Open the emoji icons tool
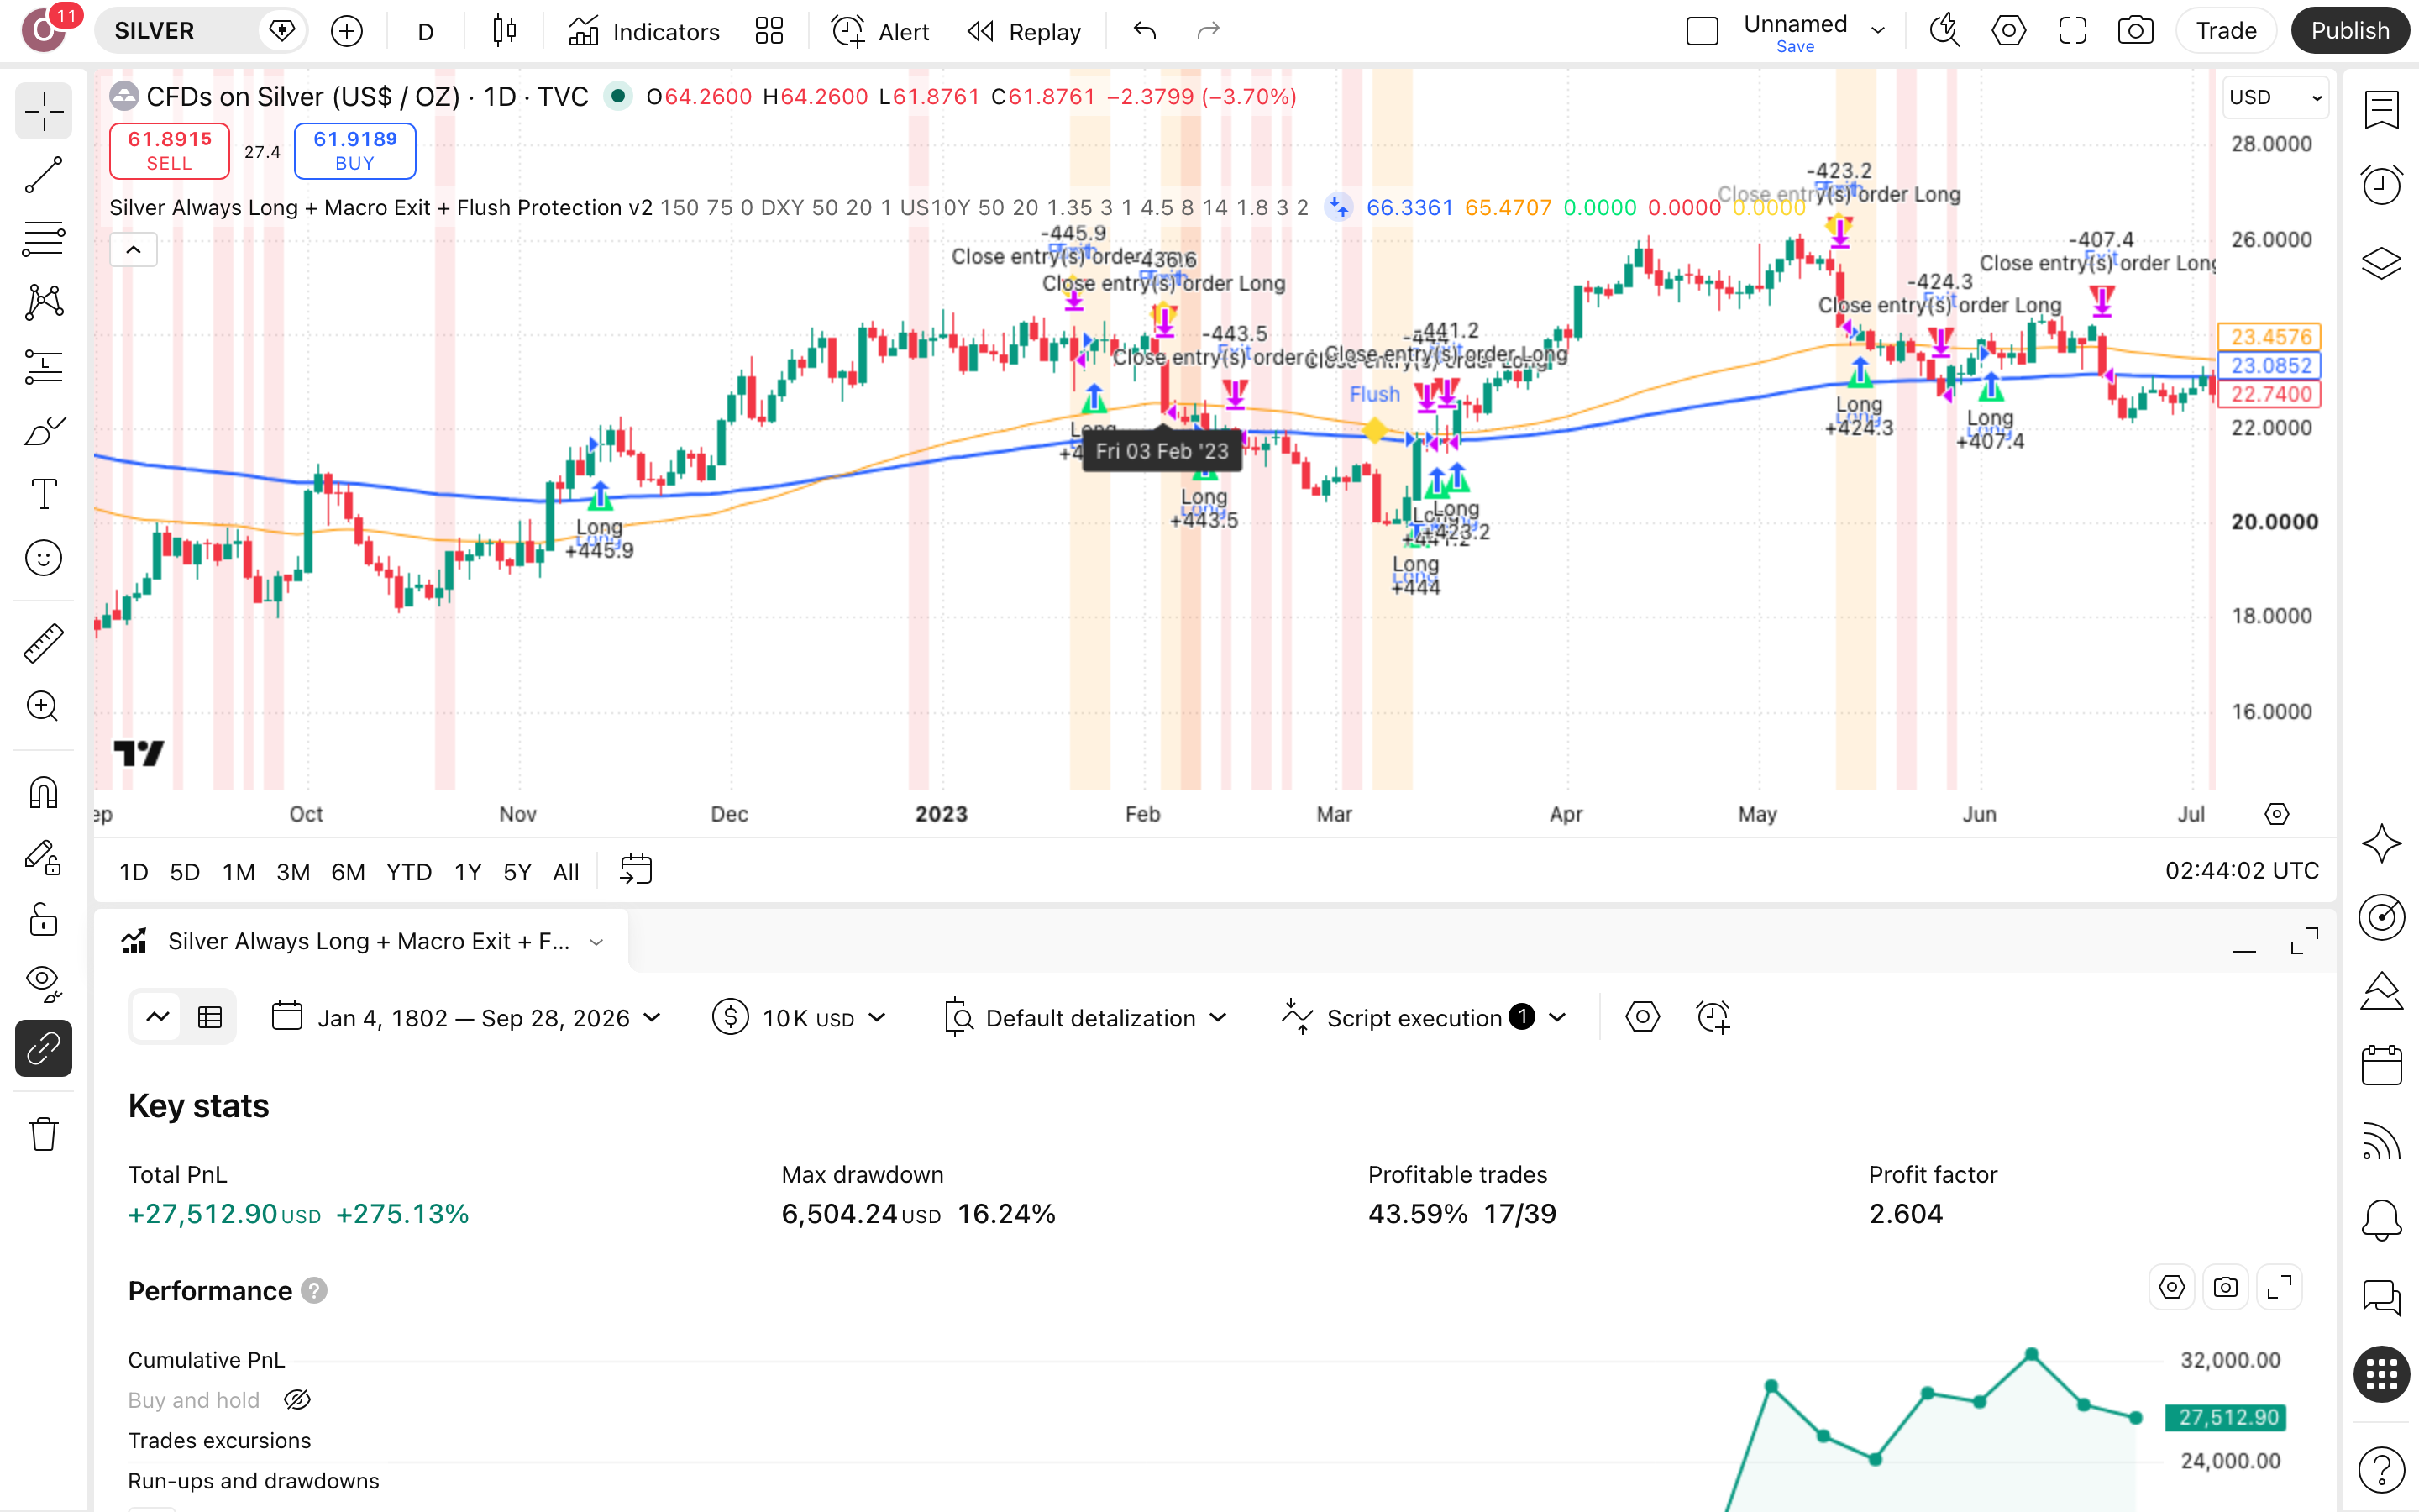 tap(43, 558)
